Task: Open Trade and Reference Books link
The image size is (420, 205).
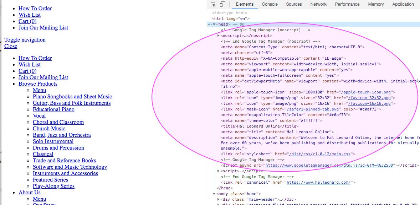Action: 65,161
